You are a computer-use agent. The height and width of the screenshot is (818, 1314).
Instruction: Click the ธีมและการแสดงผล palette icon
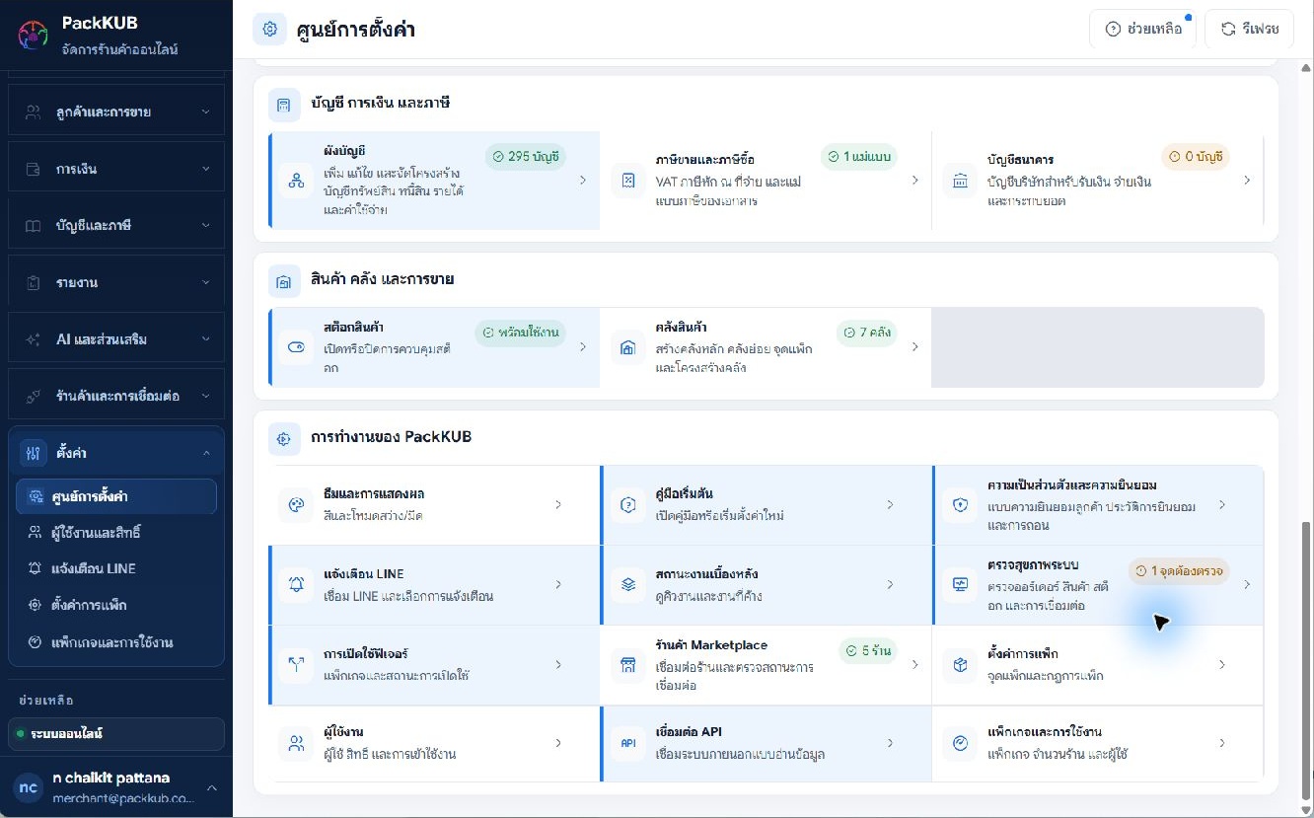tap(295, 504)
